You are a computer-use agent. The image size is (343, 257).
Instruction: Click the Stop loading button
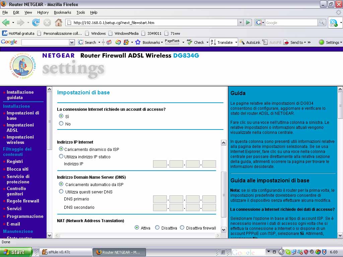pos(47,22)
